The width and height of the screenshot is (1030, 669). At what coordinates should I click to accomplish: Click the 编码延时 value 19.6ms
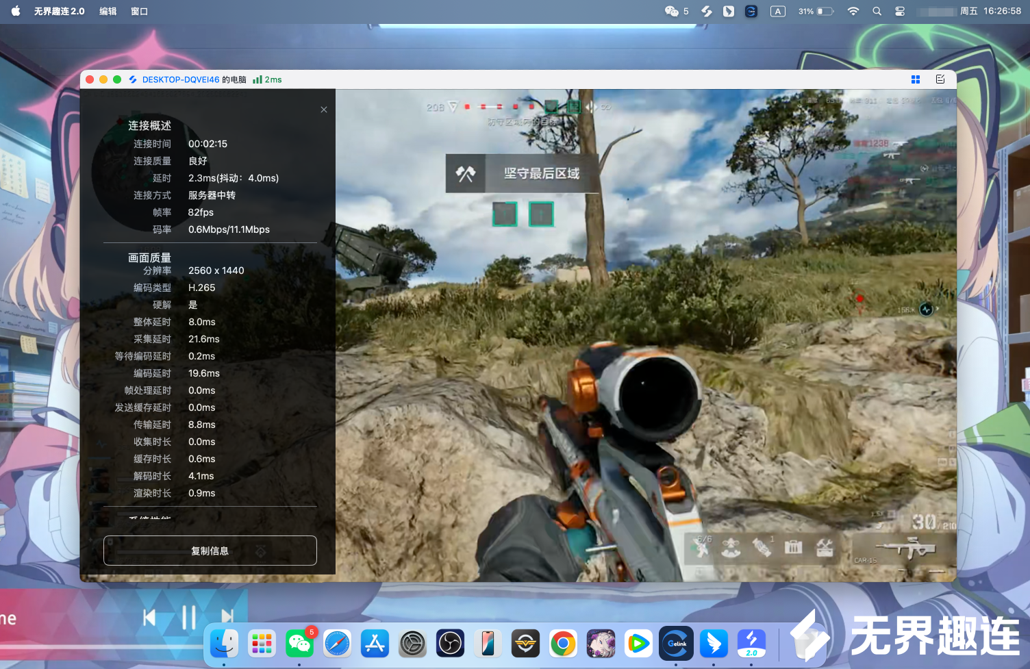[204, 373]
